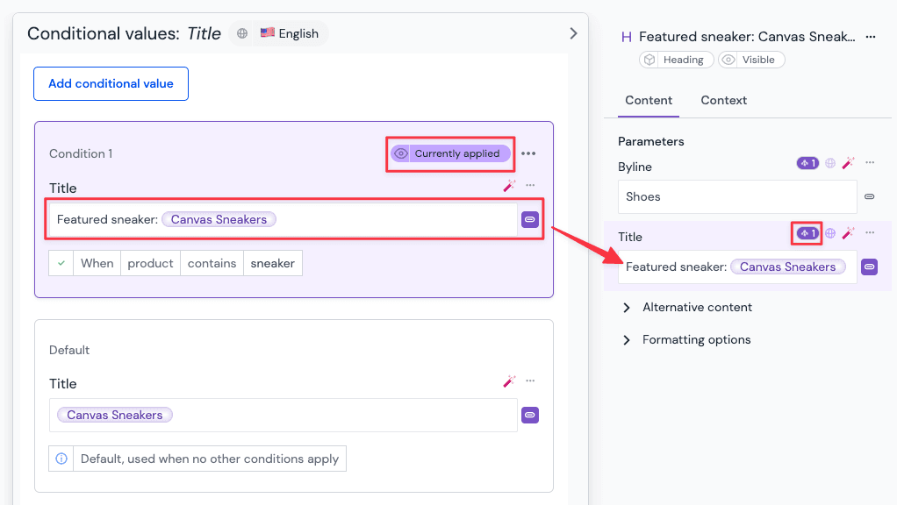This screenshot has height=505, width=897.
Task: Click the Condition 1 Title input field
Action: click(283, 219)
